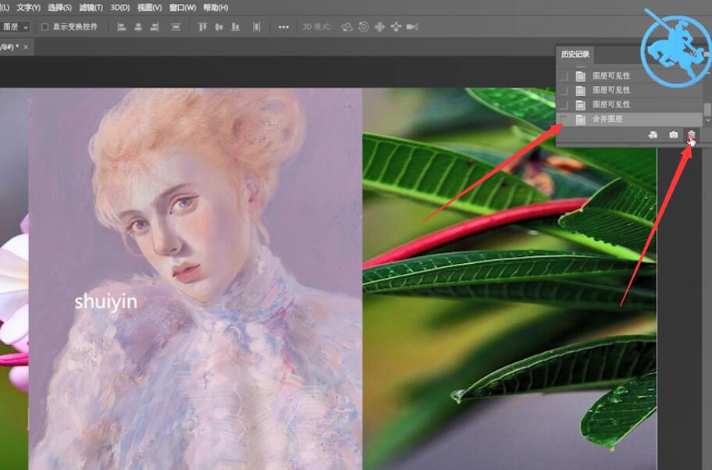Create new snapshot camera icon

(x=674, y=135)
